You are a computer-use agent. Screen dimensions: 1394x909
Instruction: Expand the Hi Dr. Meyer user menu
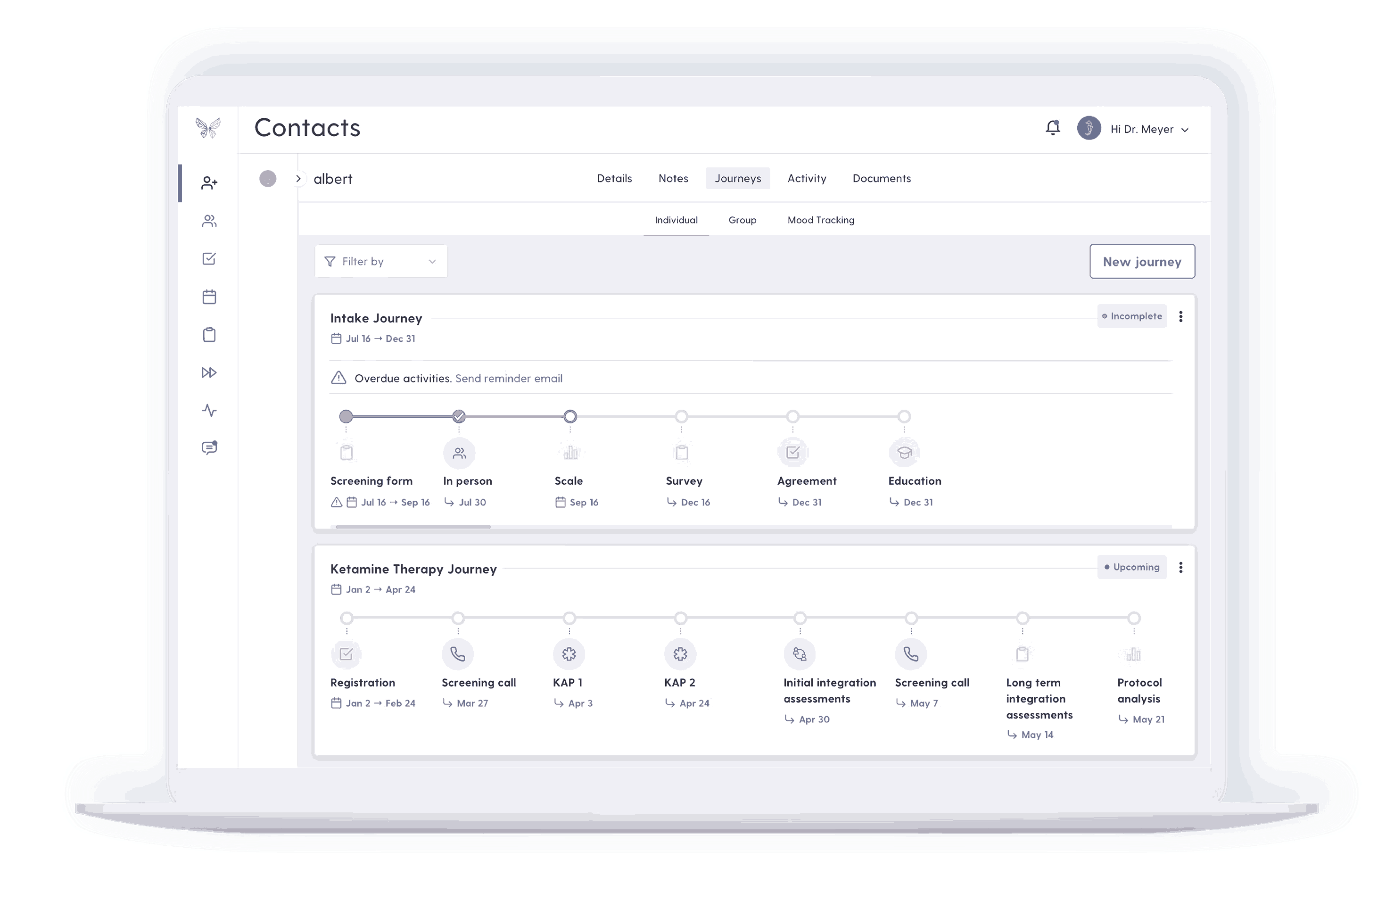(x=1148, y=129)
